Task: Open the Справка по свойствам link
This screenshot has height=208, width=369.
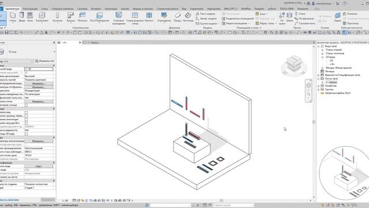Action: (x=9, y=200)
